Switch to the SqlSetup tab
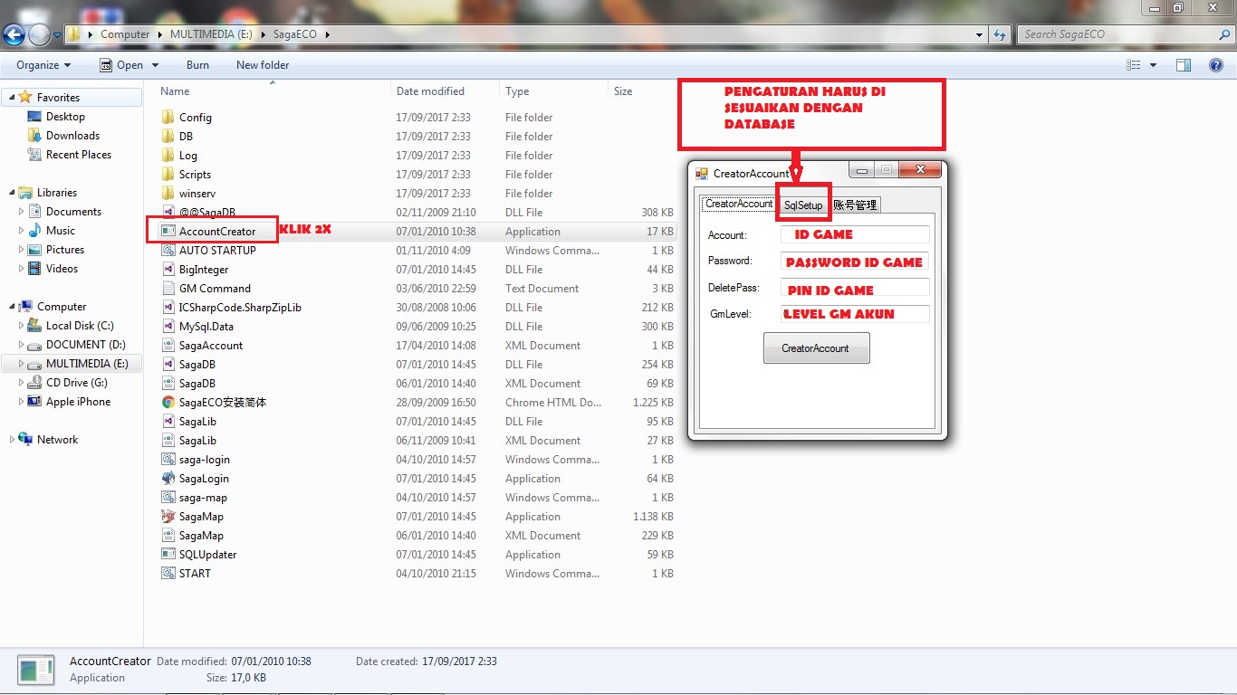 (x=802, y=205)
